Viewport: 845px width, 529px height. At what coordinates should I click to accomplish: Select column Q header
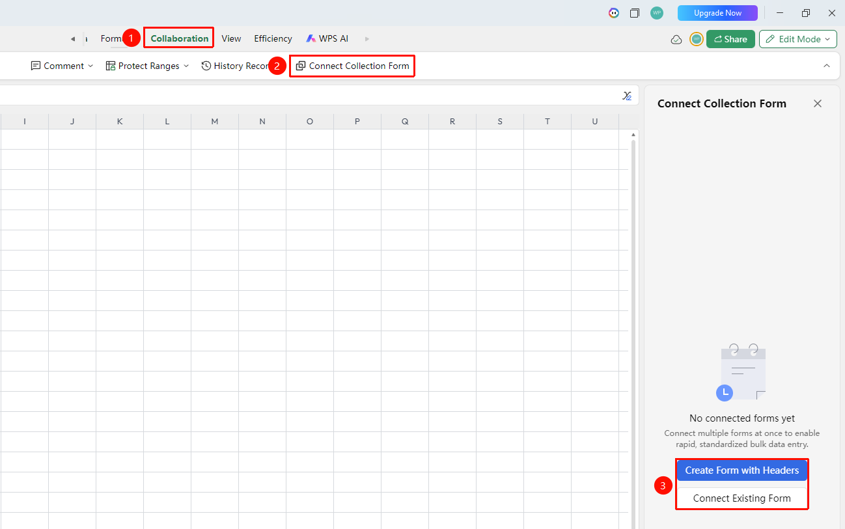(x=405, y=122)
